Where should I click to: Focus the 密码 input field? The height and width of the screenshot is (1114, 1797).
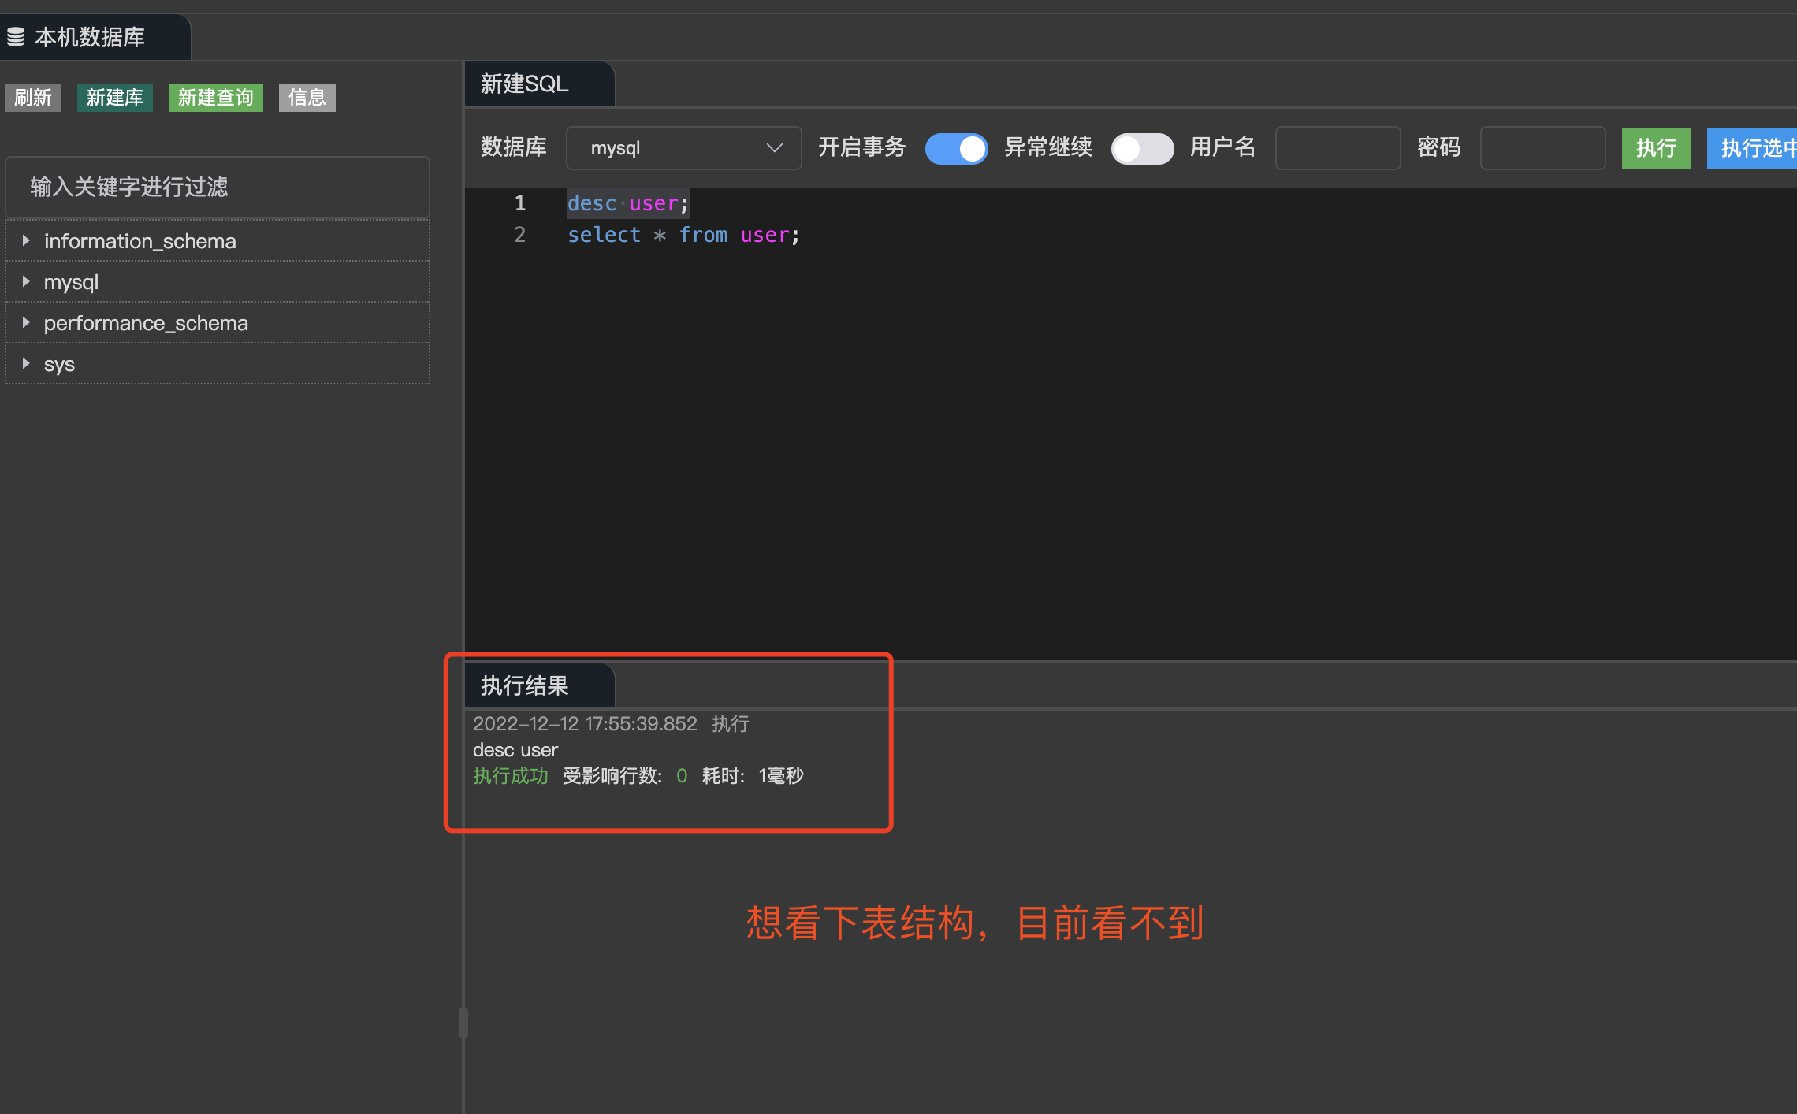point(1542,148)
